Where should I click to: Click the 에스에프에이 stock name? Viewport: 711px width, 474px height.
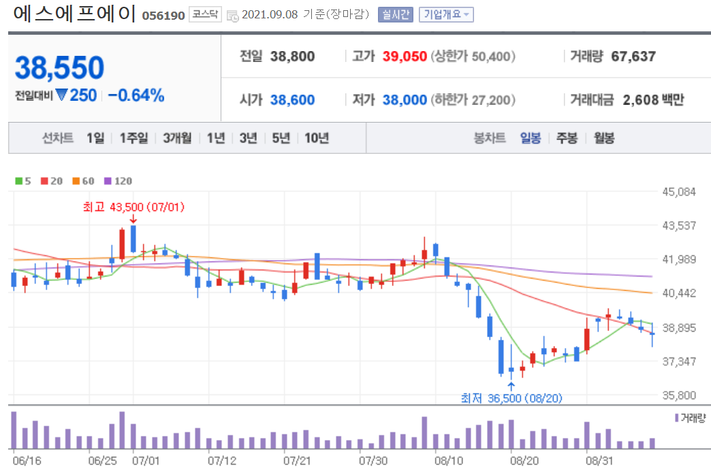(x=74, y=14)
